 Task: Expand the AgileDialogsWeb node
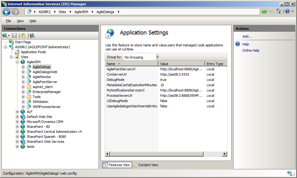point(23,72)
